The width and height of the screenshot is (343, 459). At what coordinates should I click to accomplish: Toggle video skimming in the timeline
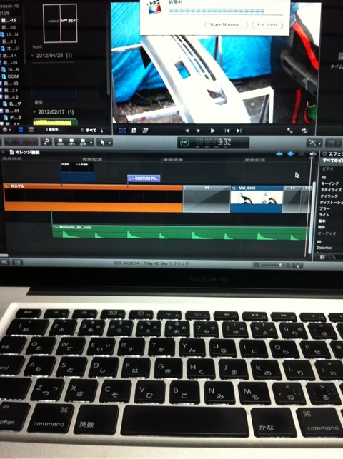[279, 153]
